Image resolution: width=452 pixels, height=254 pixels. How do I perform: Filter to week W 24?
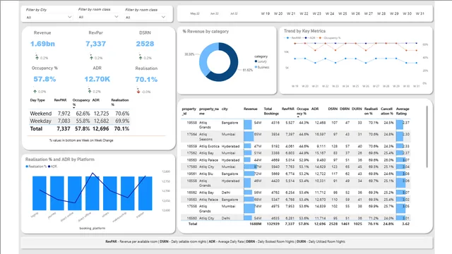click(330, 13)
